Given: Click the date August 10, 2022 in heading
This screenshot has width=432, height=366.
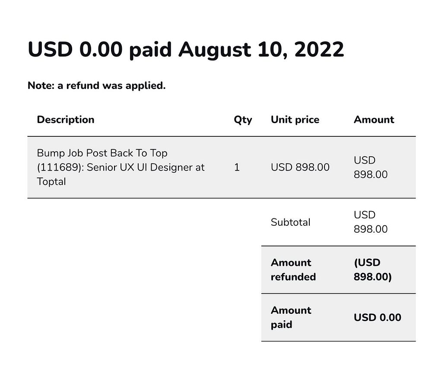Looking at the screenshot, I should pos(261,50).
